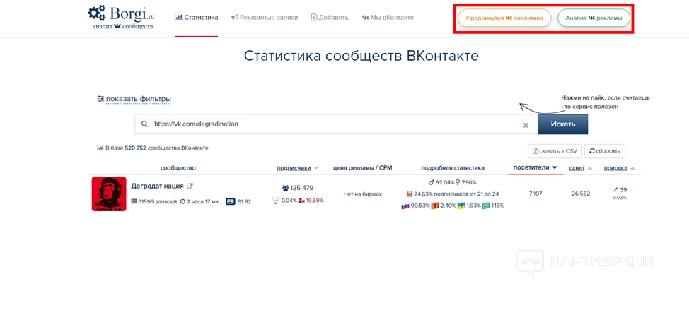Click the blocked users icon near 19.69%
The width and height of the screenshot is (689, 315).
tap(301, 201)
